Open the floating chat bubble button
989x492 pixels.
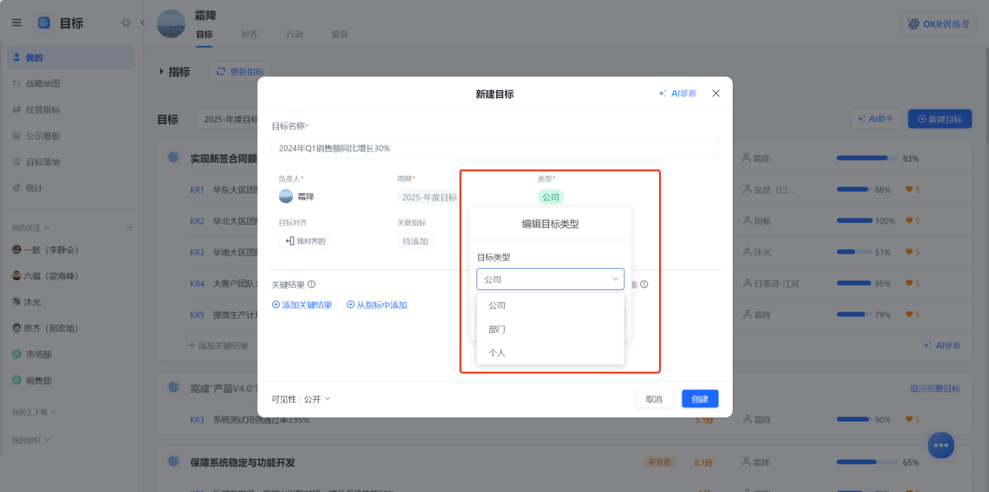pyautogui.click(x=941, y=445)
